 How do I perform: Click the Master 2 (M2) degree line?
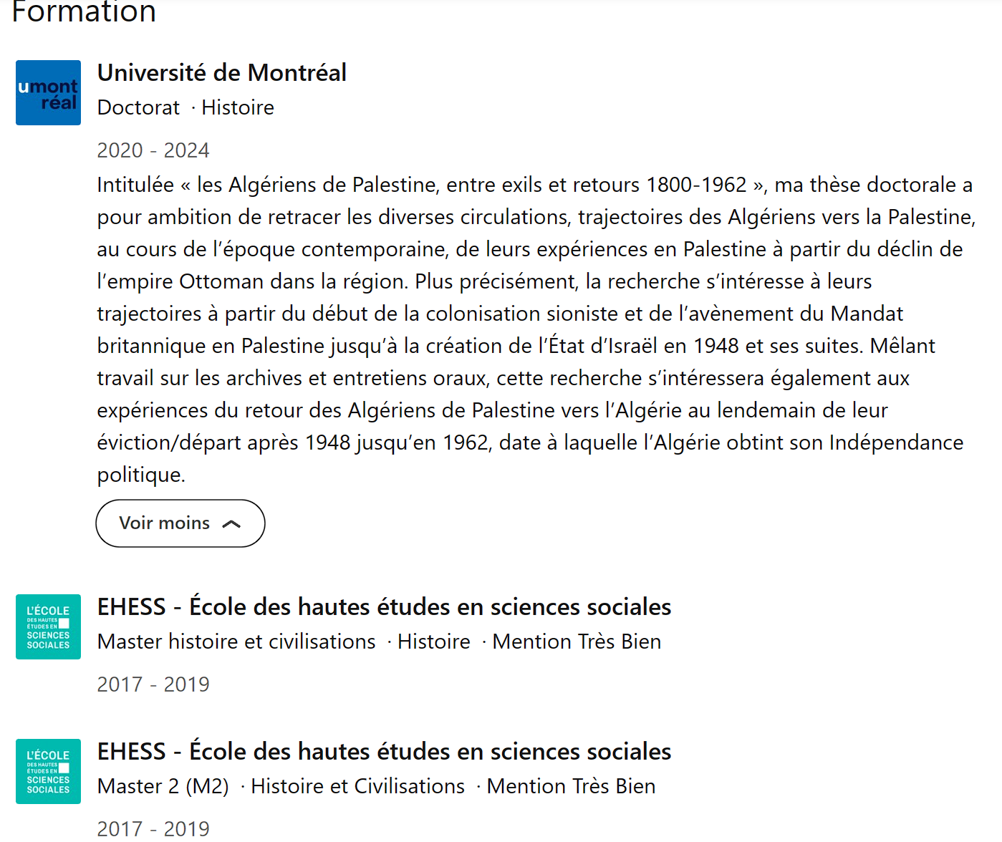pos(163,786)
